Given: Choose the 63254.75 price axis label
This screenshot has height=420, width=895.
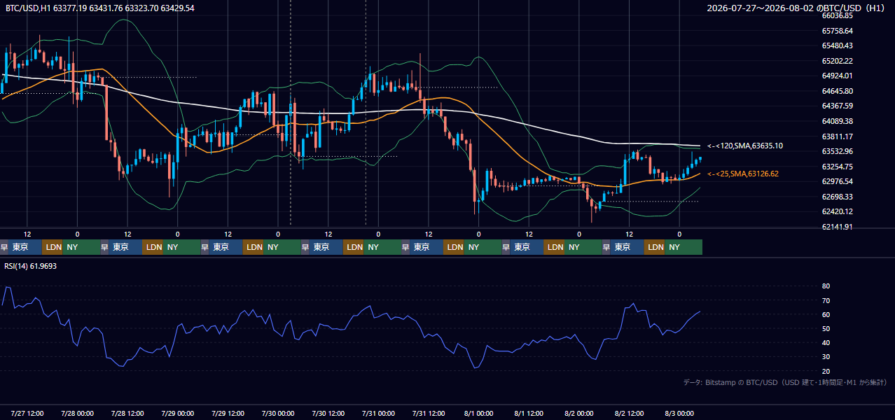Looking at the screenshot, I should (838, 167).
